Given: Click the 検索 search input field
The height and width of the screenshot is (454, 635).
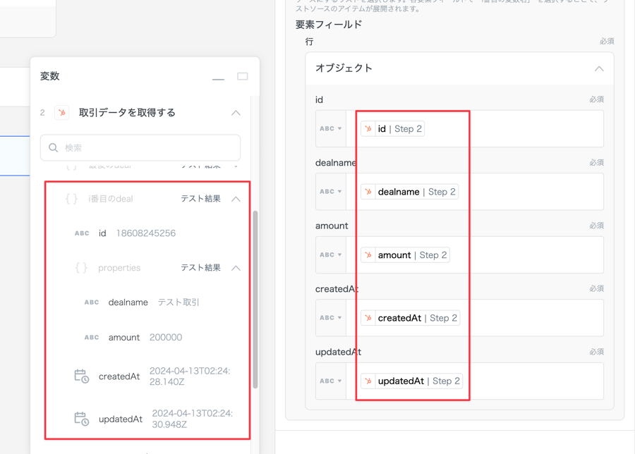Looking at the screenshot, I should click(x=148, y=148).
